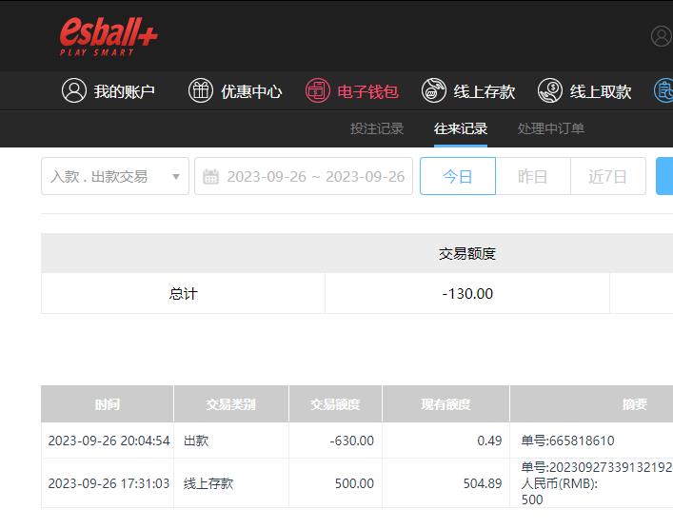Click the calendar icon in date field
Screen dimensions: 673x529
tap(210, 176)
